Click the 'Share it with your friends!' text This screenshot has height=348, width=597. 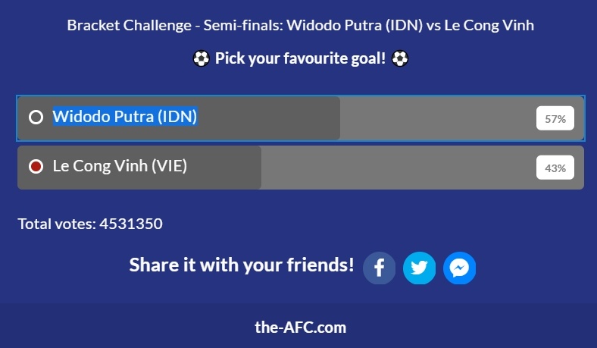tap(242, 265)
